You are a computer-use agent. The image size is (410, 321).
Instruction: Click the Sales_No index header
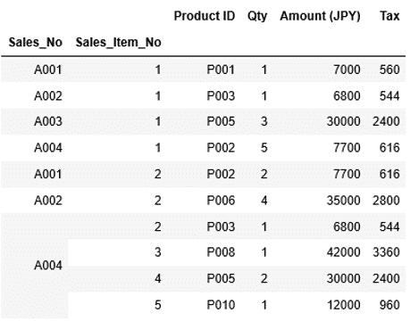tap(36, 42)
